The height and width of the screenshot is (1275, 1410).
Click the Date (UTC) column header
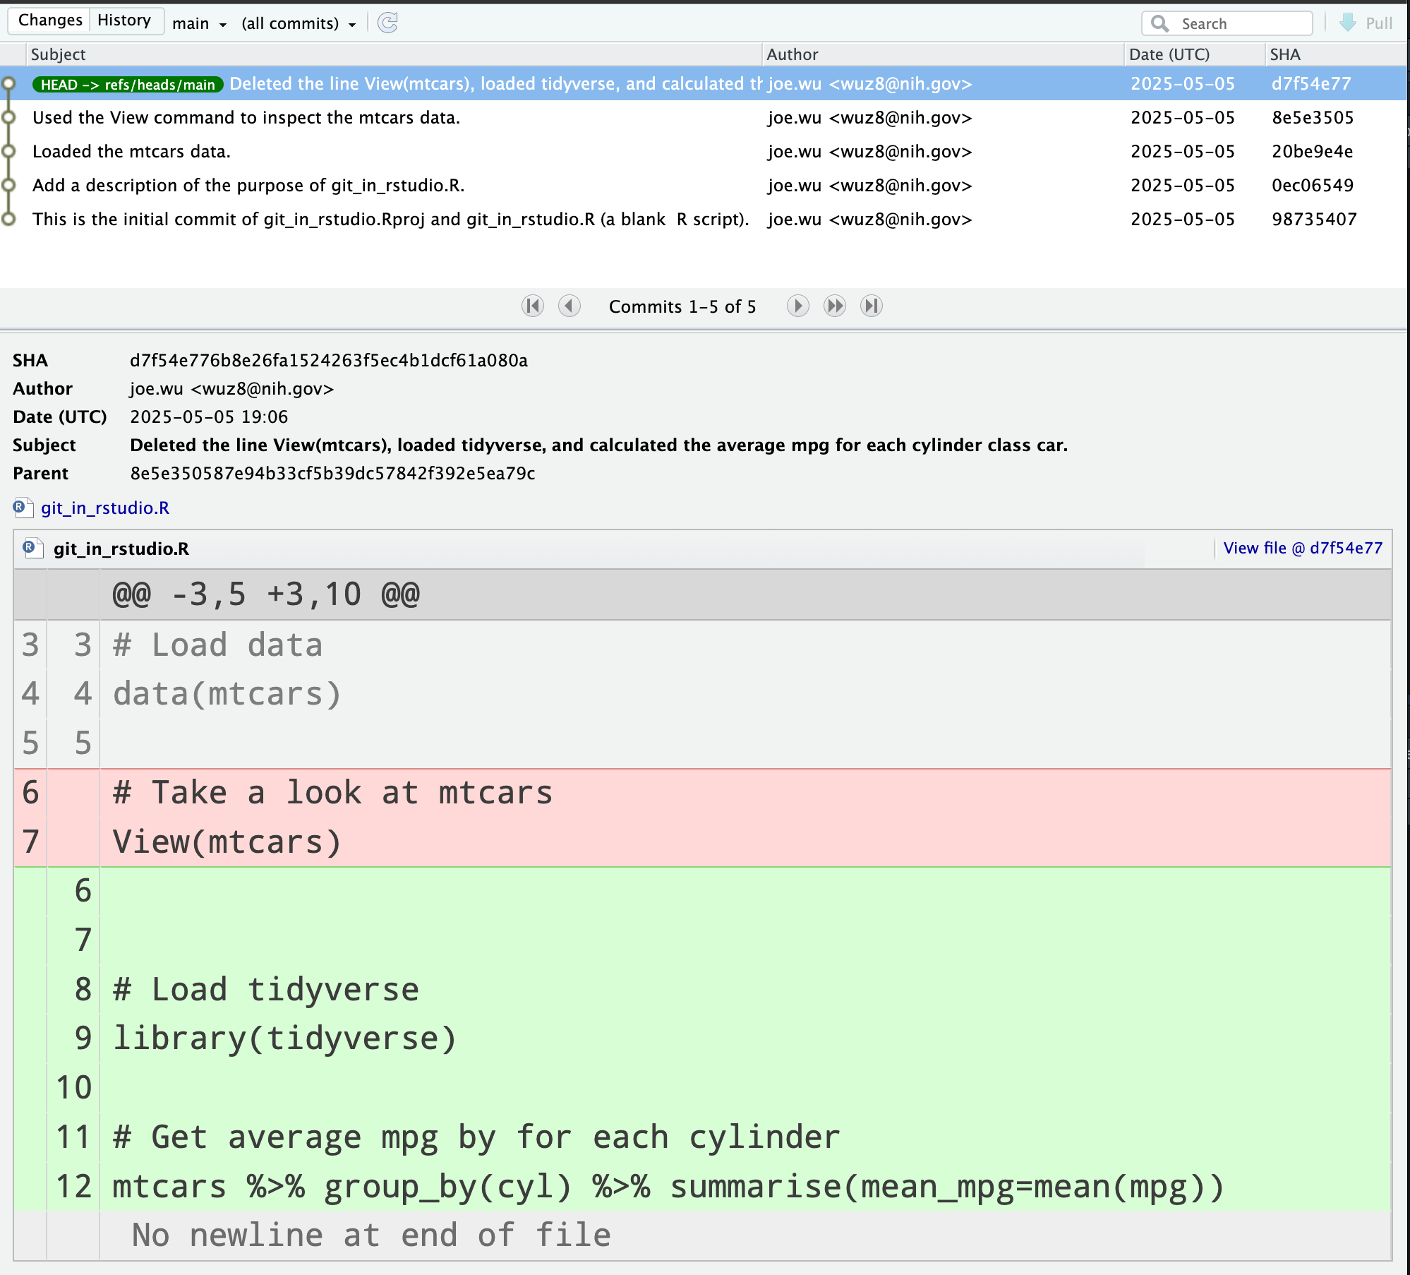pyautogui.click(x=1169, y=54)
